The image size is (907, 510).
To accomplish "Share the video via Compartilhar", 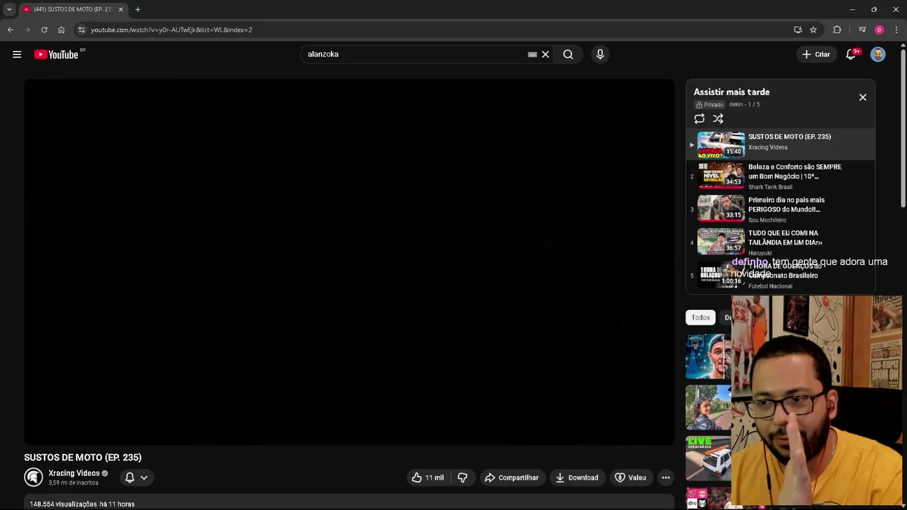I will [511, 477].
